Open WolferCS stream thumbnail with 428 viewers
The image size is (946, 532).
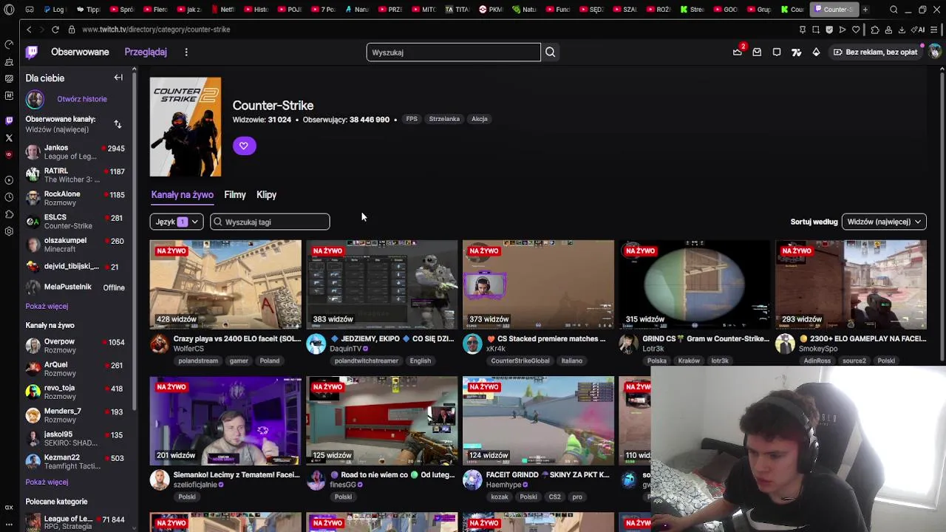(225, 284)
